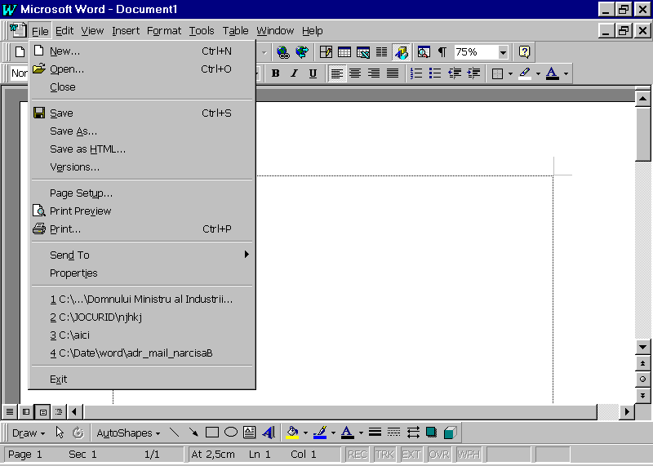Open the Table menu
This screenshot has width=653, height=466.
(x=235, y=31)
